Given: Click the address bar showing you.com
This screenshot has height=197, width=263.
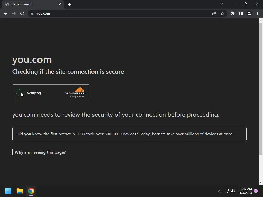Looking at the screenshot, I should (116, 13).
